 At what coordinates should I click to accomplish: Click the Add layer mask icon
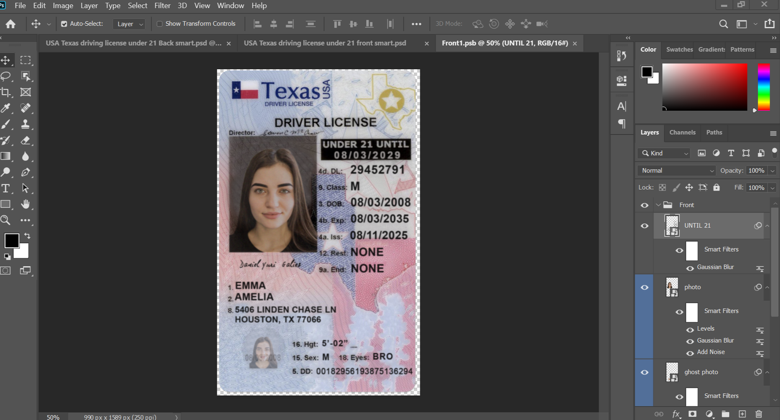pos(692,414)
